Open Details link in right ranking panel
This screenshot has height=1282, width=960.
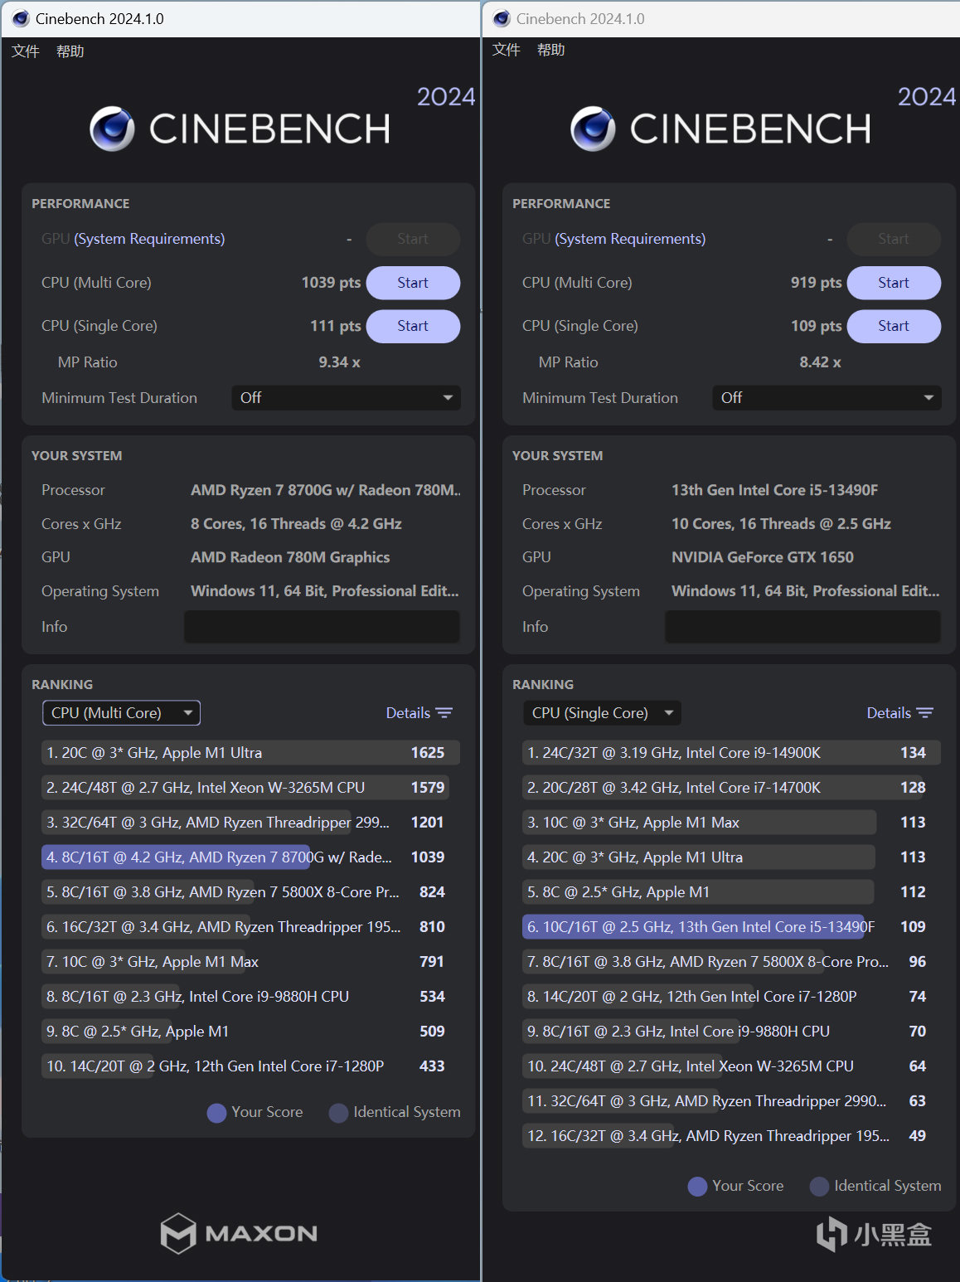coord(889,713)
